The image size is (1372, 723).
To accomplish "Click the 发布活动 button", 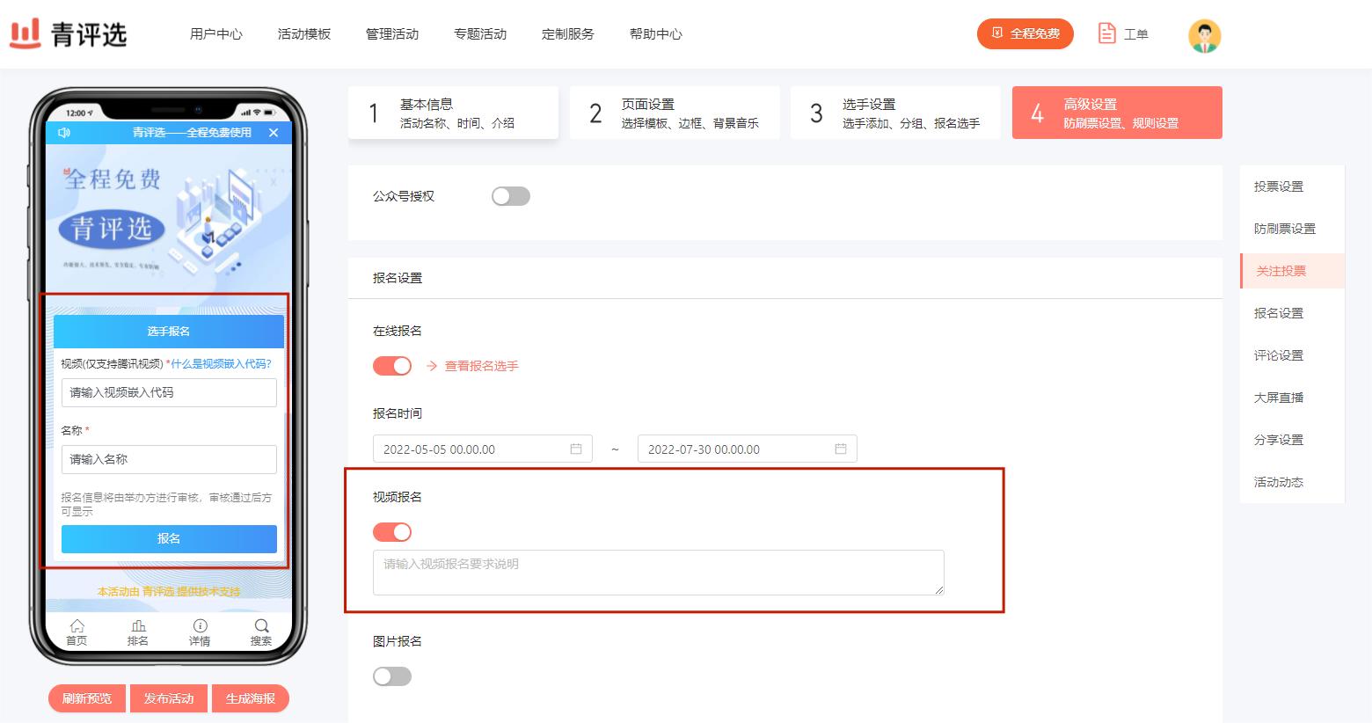I will [x=168, y=697].
